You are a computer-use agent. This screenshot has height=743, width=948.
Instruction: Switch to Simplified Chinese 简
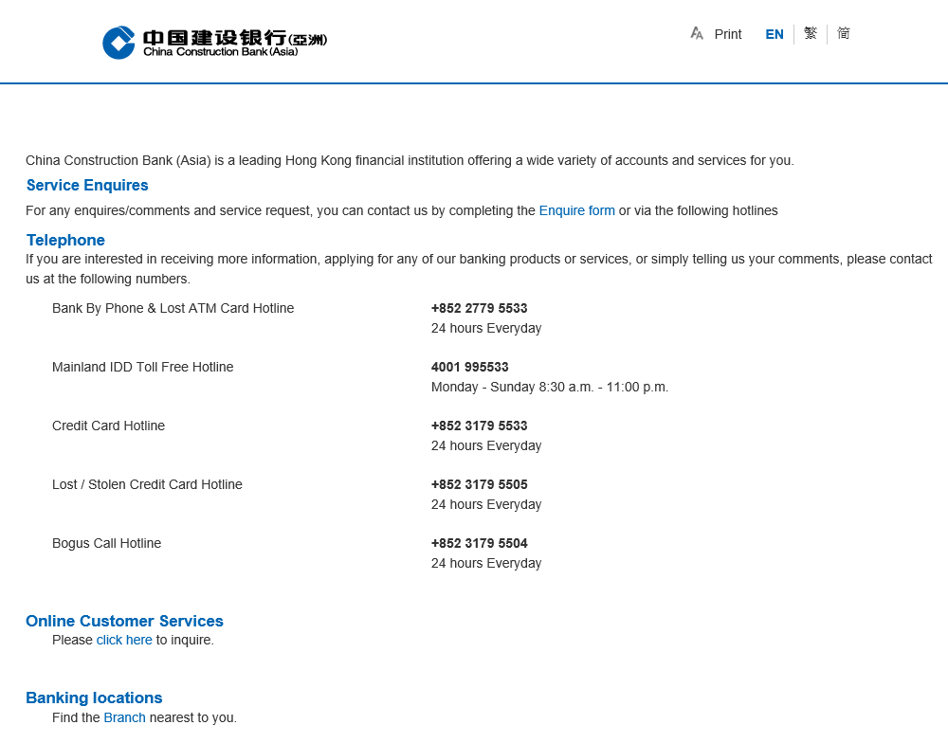tap(844, 33)
